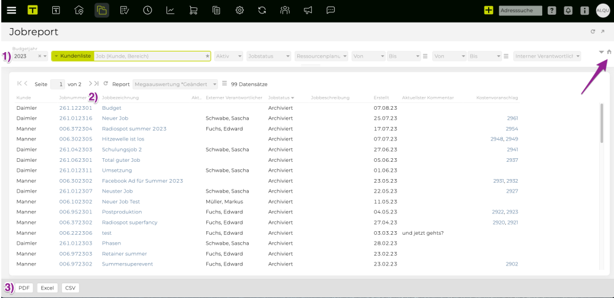Open the ALQU user avatar

click(x=603, y=10)
